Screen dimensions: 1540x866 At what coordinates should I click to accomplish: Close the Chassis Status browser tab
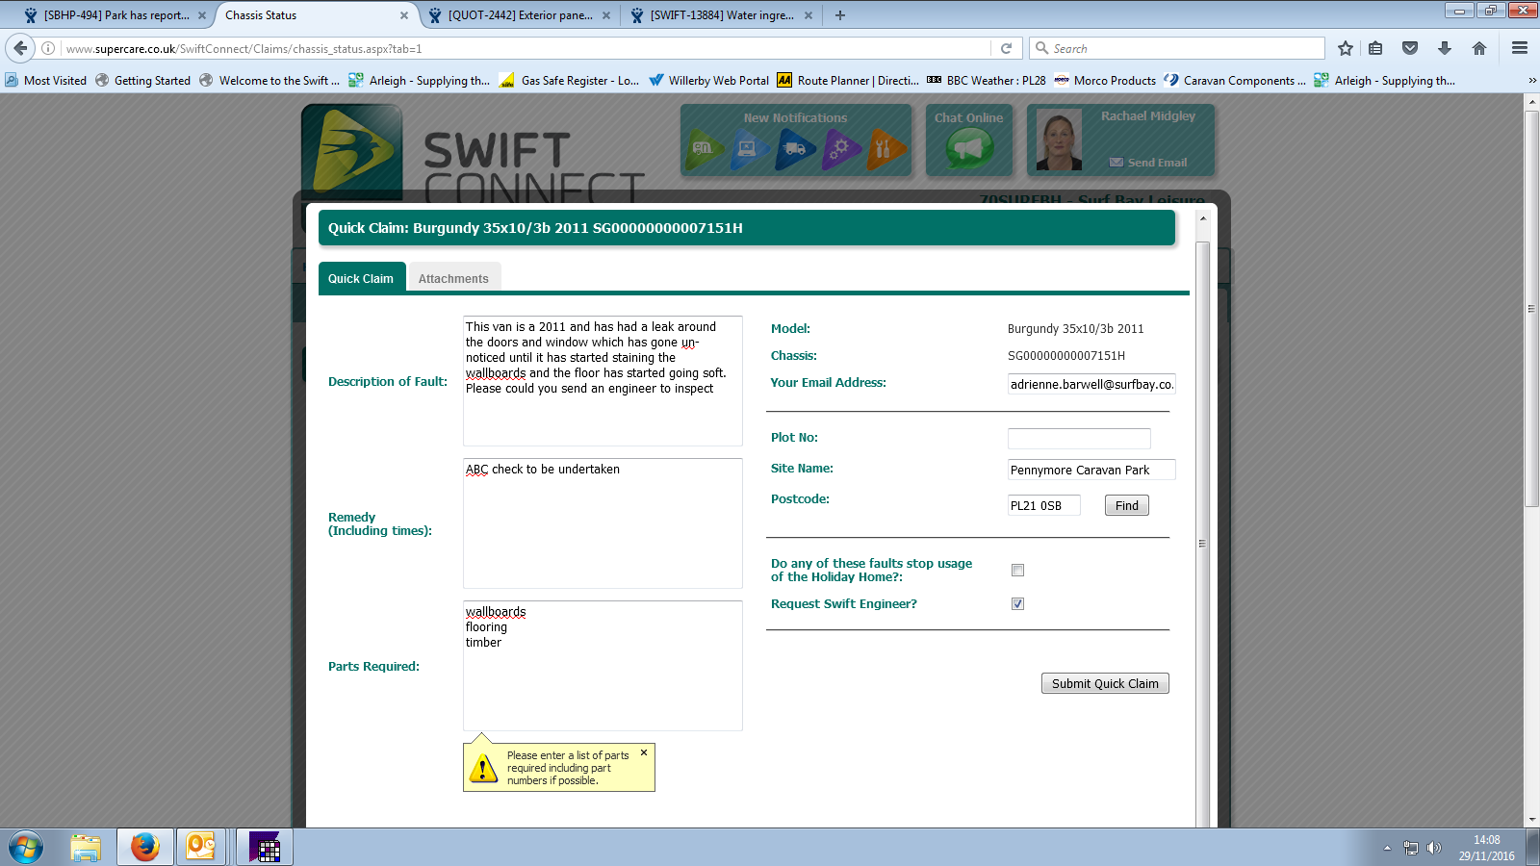(x=404, y=15)
